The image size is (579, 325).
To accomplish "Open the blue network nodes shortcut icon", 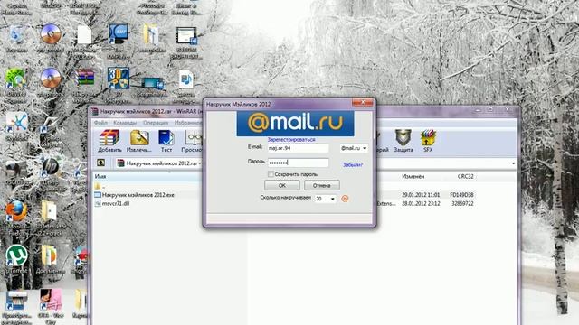I will (x=16, y=123).
